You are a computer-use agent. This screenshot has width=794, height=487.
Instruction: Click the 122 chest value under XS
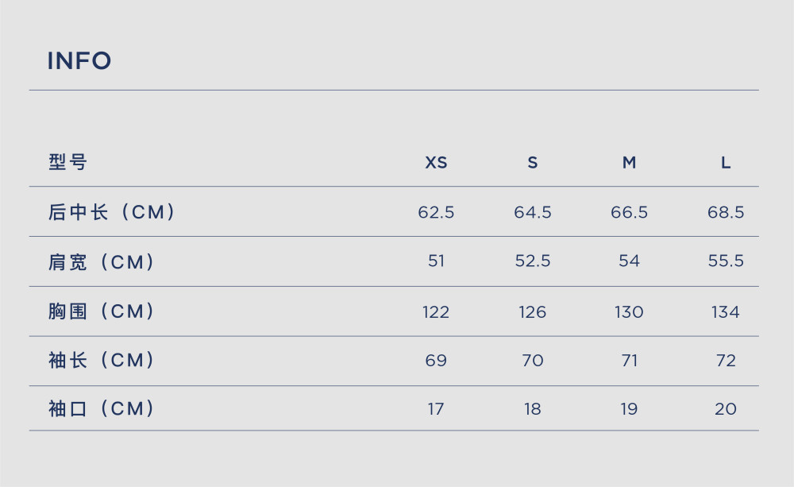pyautogui.click(x=436, y=311)
